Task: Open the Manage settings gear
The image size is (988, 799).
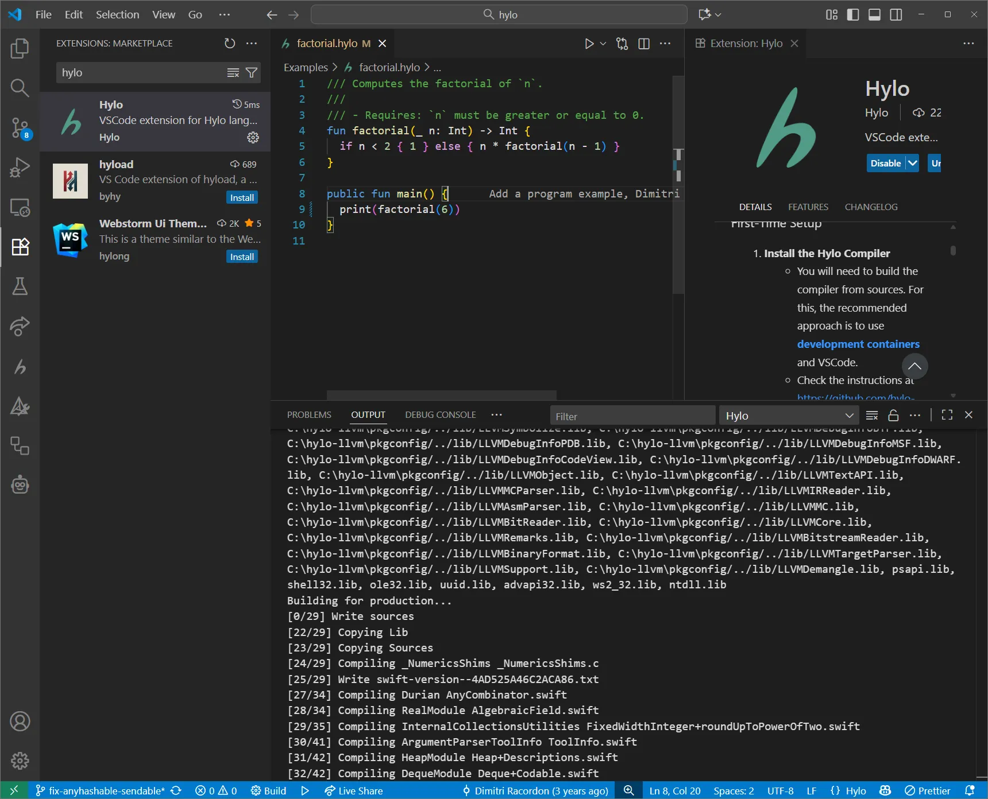Action: pos(20,761)
